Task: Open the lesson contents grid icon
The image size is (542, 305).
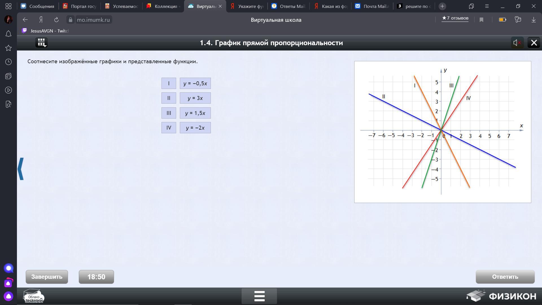Action: (x=41, y=43)
